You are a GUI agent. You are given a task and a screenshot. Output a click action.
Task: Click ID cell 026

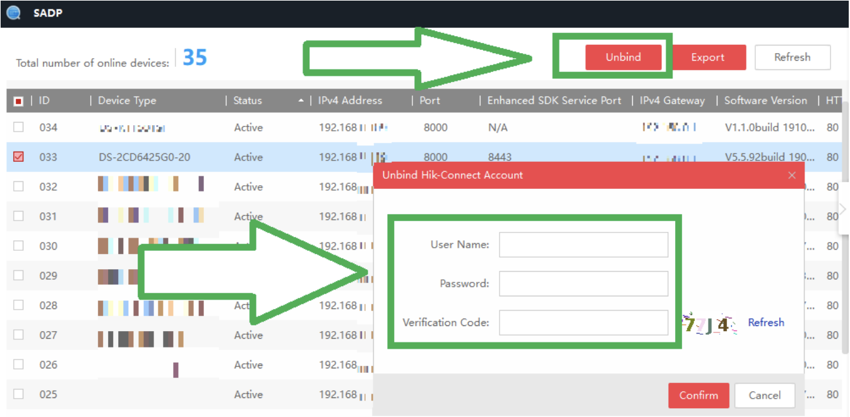click(48, 365)
